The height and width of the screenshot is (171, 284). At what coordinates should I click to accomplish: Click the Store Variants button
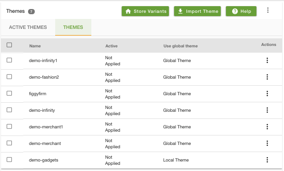tap(145, 11)
